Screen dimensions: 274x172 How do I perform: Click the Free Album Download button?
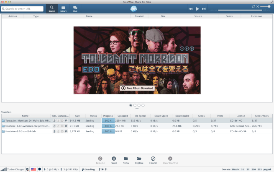[137, 88]
